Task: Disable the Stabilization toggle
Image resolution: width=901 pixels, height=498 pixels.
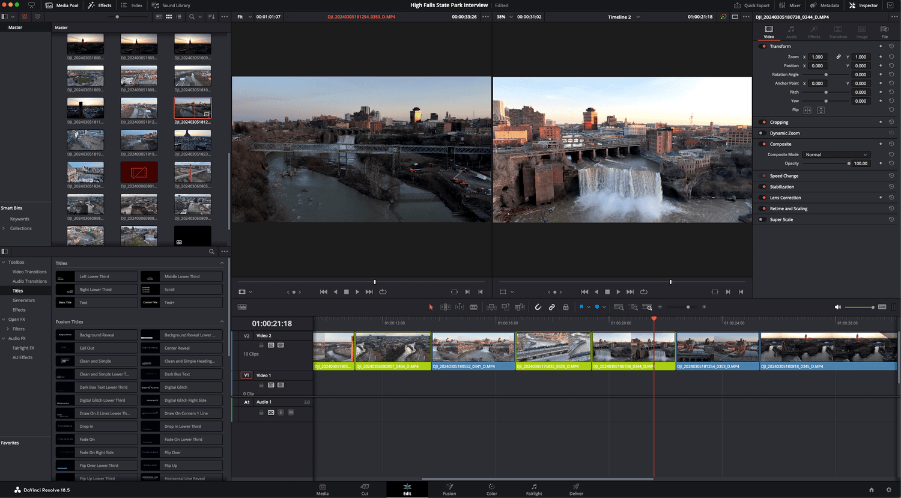Action: (x=761, y=187)
